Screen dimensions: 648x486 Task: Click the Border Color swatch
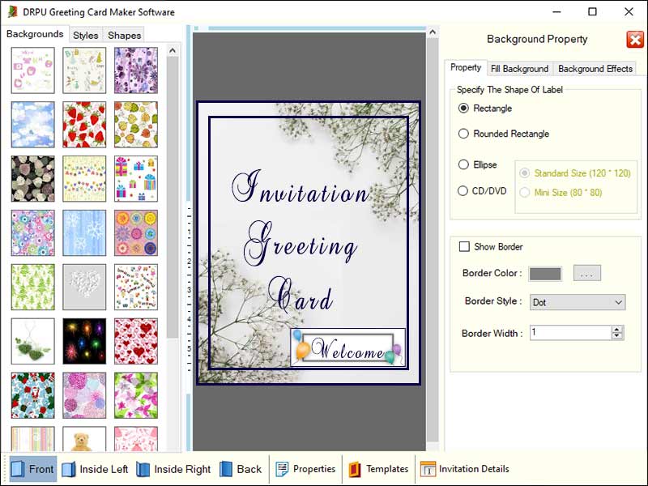click(x=545, y=273)
